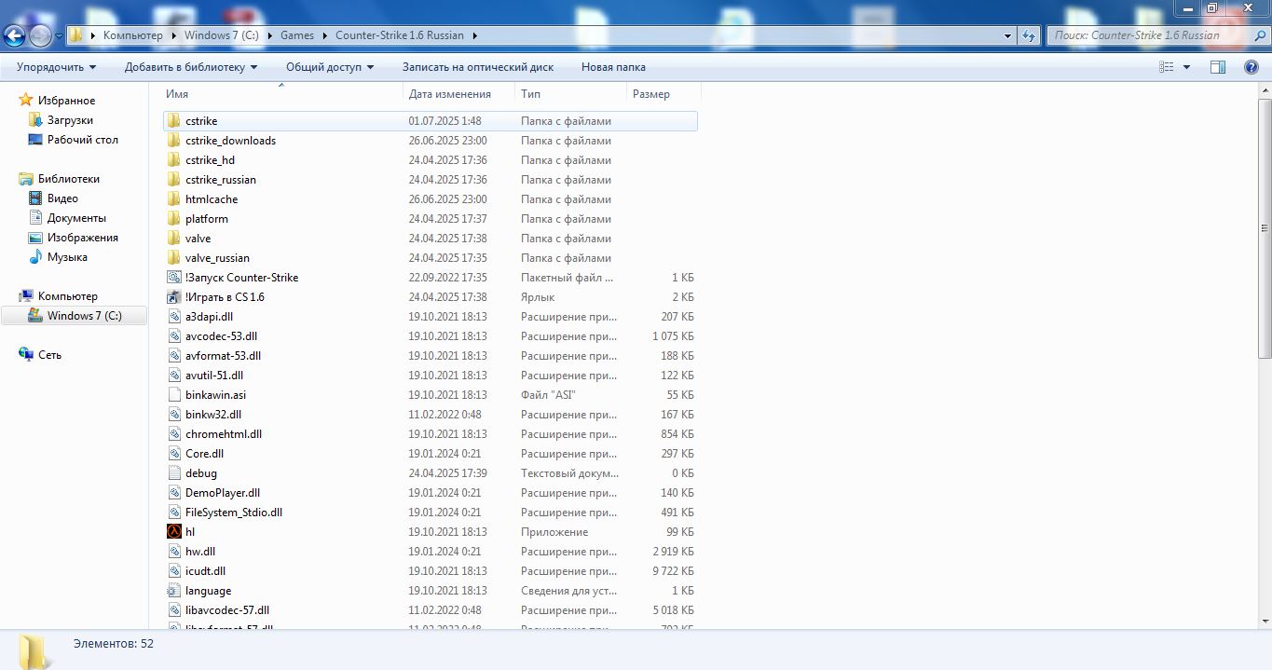Viewport: 1272px width, 670px height.
Task: Open the Документы library
Action: [x=76, y=218]
